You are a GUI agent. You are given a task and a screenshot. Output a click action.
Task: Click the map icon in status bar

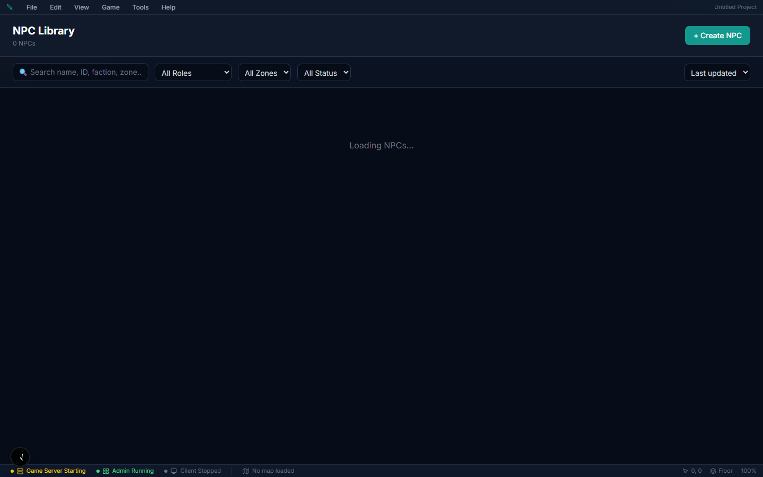pyautogui.click(x=246, y=471)
